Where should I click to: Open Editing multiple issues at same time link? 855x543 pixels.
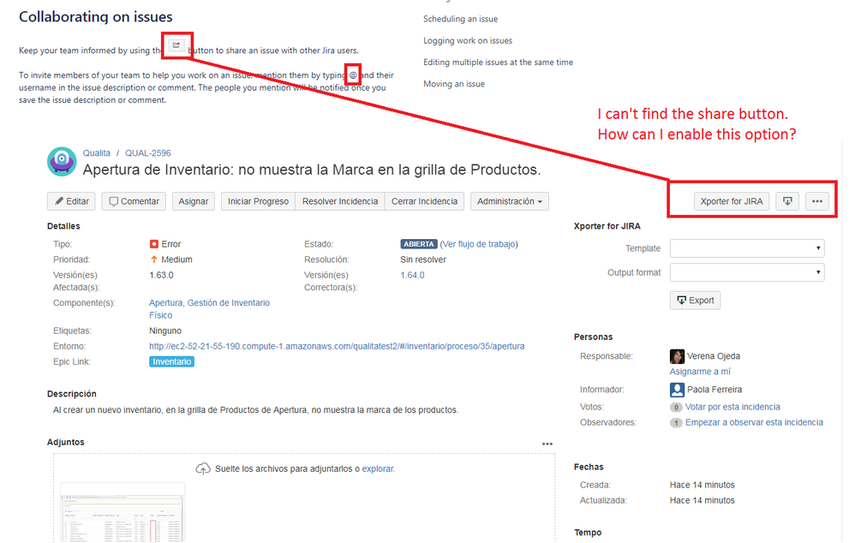(x=498, y=63)
